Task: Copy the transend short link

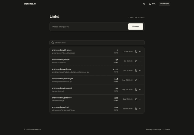Action: [x=136, y=90]
